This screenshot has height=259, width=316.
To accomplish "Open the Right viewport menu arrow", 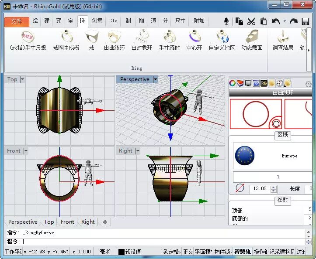I will click(138, 151).
